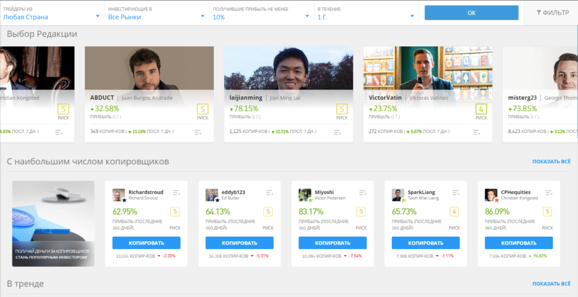Click the Miyoshi username

[325, 192]
